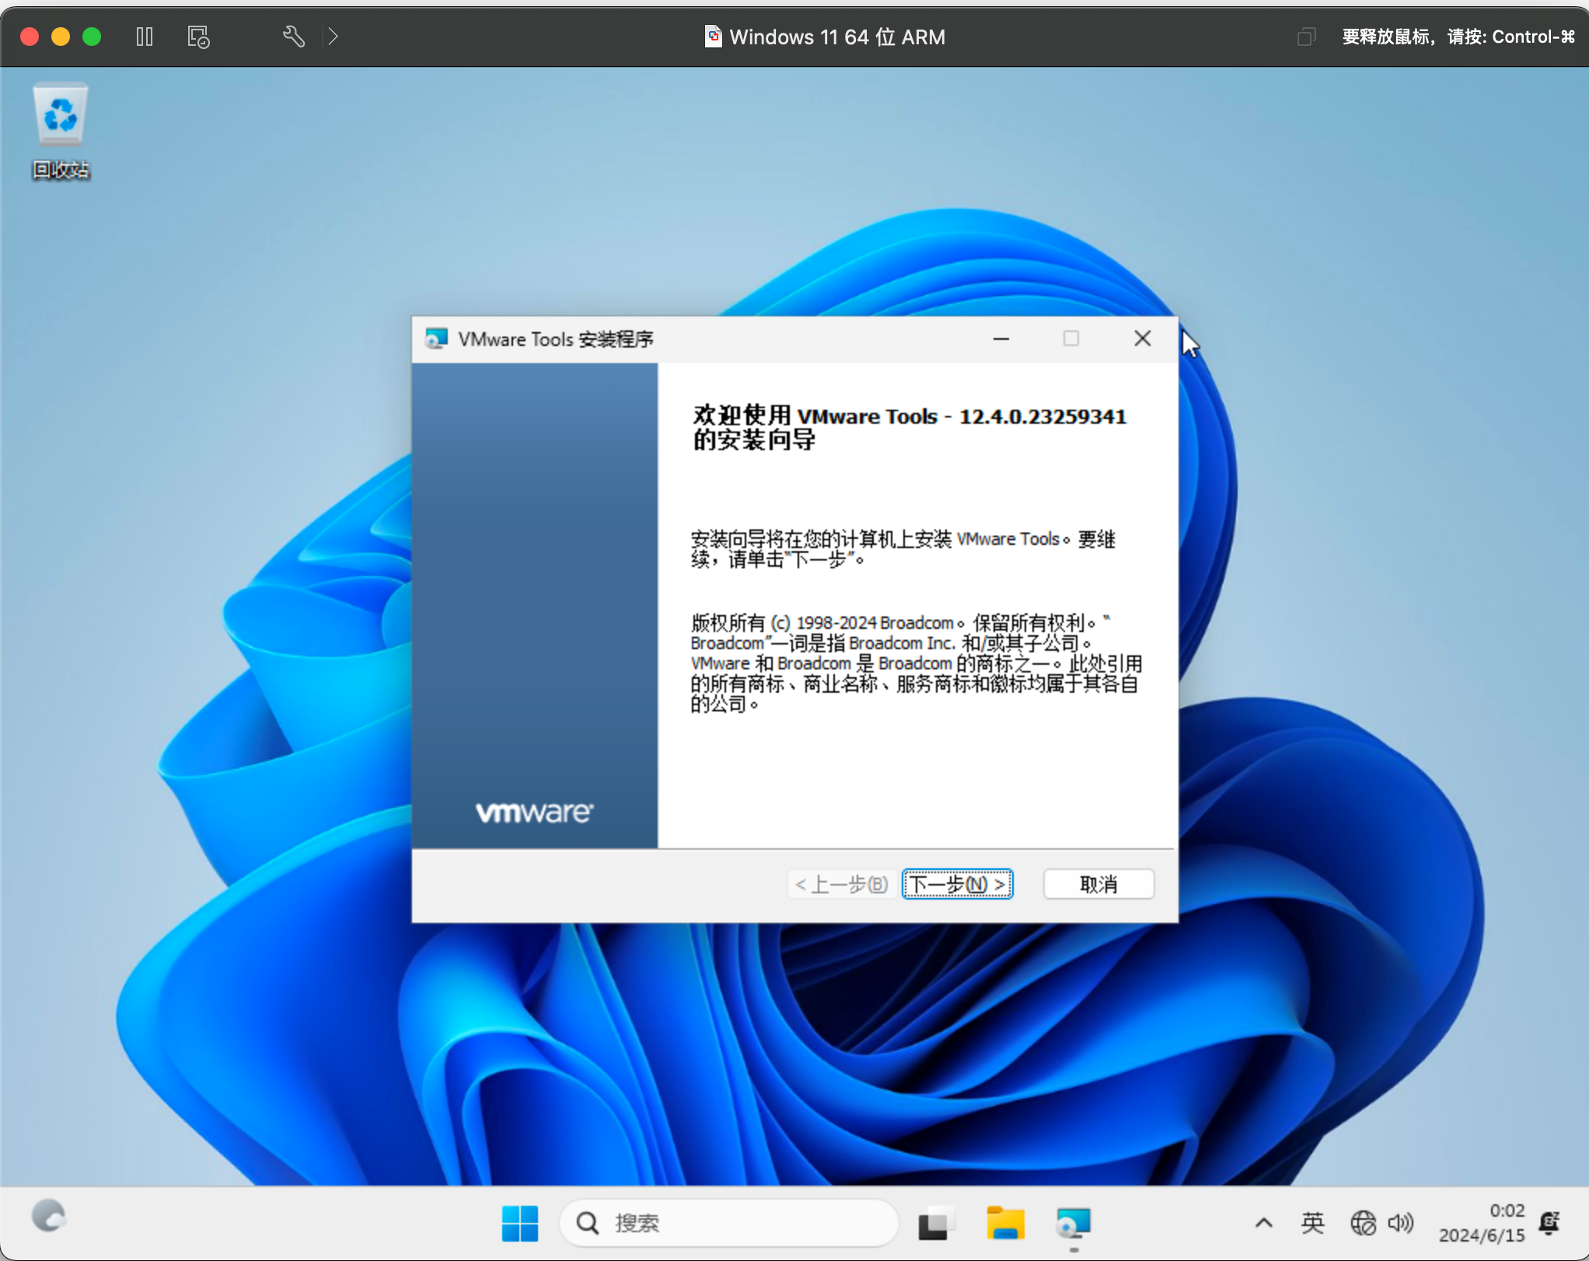
Task: Click the Cancel button in VMware Tools installer
Action: coord(1098,884)
